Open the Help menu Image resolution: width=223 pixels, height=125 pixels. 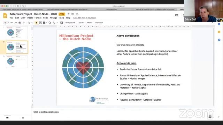tap(68, 18)
